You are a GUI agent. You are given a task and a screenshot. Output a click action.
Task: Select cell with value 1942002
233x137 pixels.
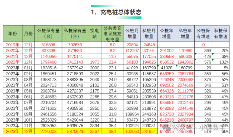click(185, 62)
